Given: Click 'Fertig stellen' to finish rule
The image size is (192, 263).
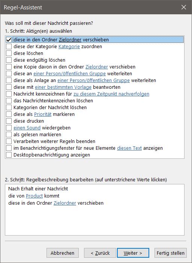Looking at the screenshot, I should (x=171, y=253).
